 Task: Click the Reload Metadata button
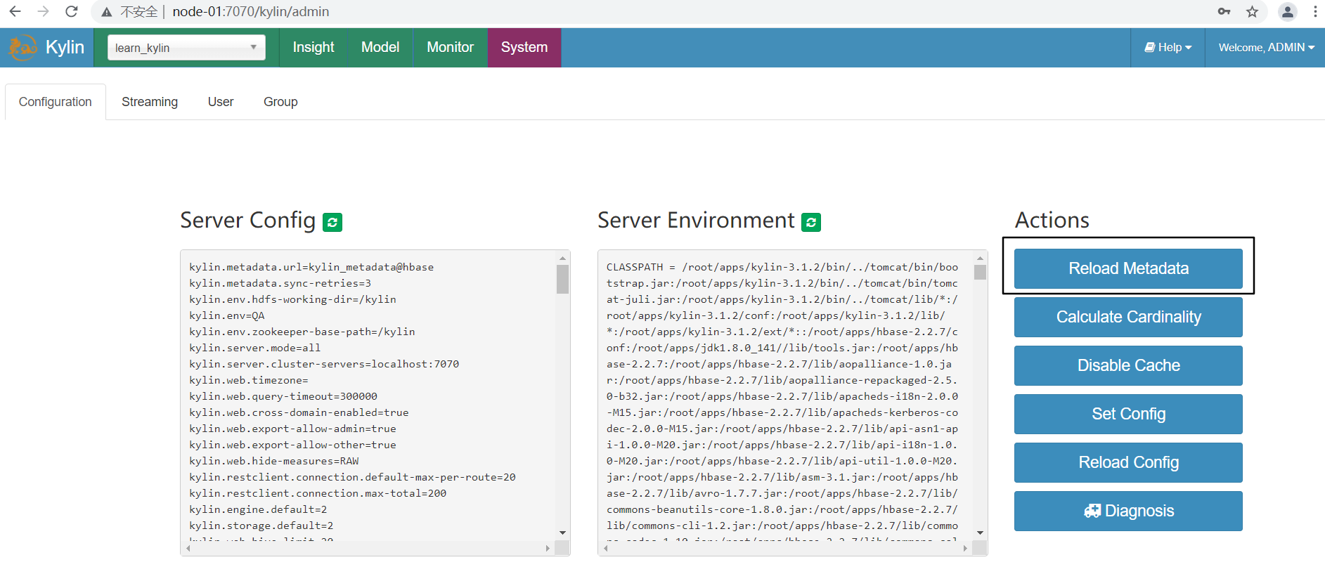coord(1128,268)
